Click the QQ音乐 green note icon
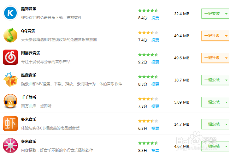Viewport: 230px width, 156px height. (x=10, y=35)
